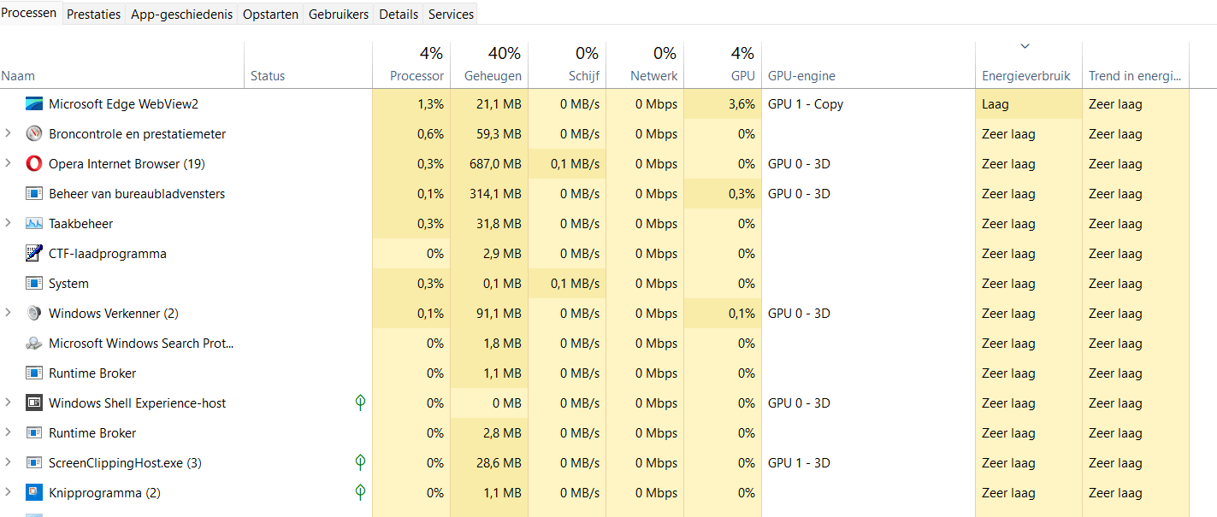This screenshot has height=517, width=1217.
Task: Open the Services tab
Action: (x=451, y=15)
